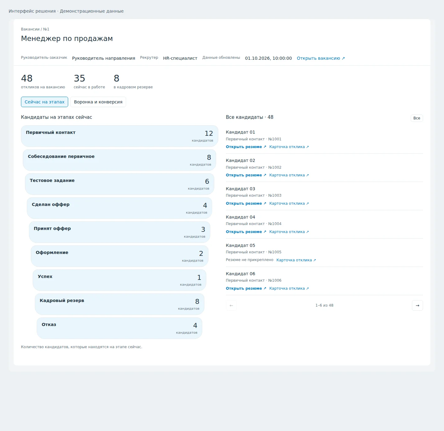Click the previous page arrow button

tap(231, 305)
